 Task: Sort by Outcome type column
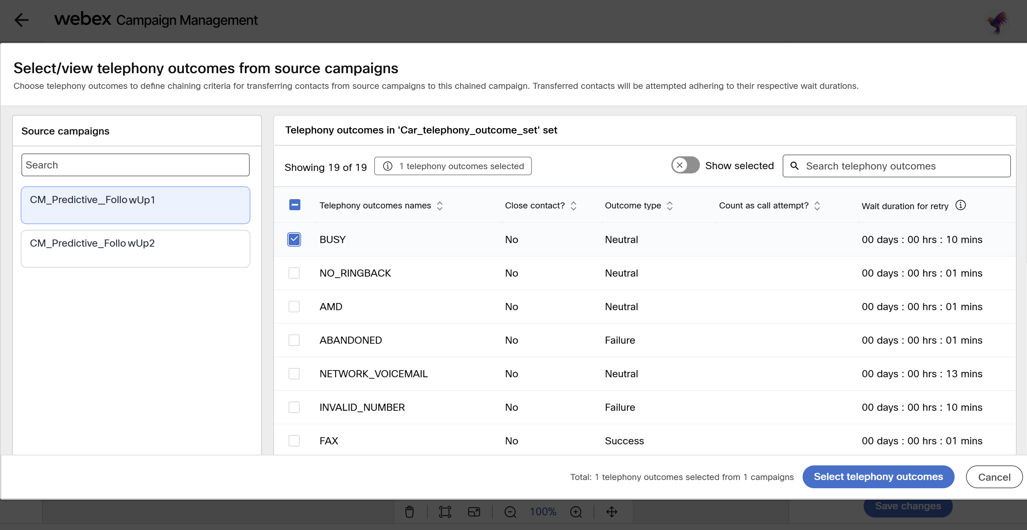[670, 205]
